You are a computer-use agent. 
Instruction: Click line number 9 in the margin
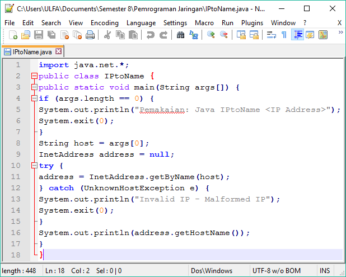18,154
